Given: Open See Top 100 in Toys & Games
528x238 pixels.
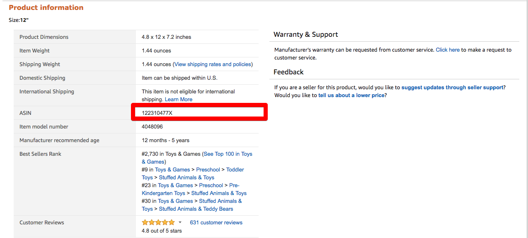Looking at the screenshot, I should [228, 154].
